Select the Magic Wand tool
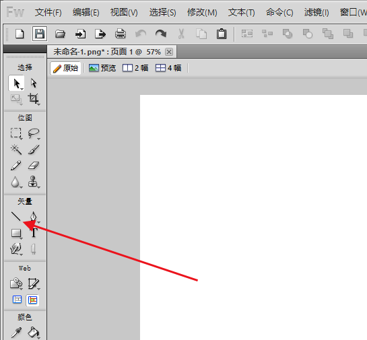The width and height of the screenshot is (367, 340). tap(16, 149)
